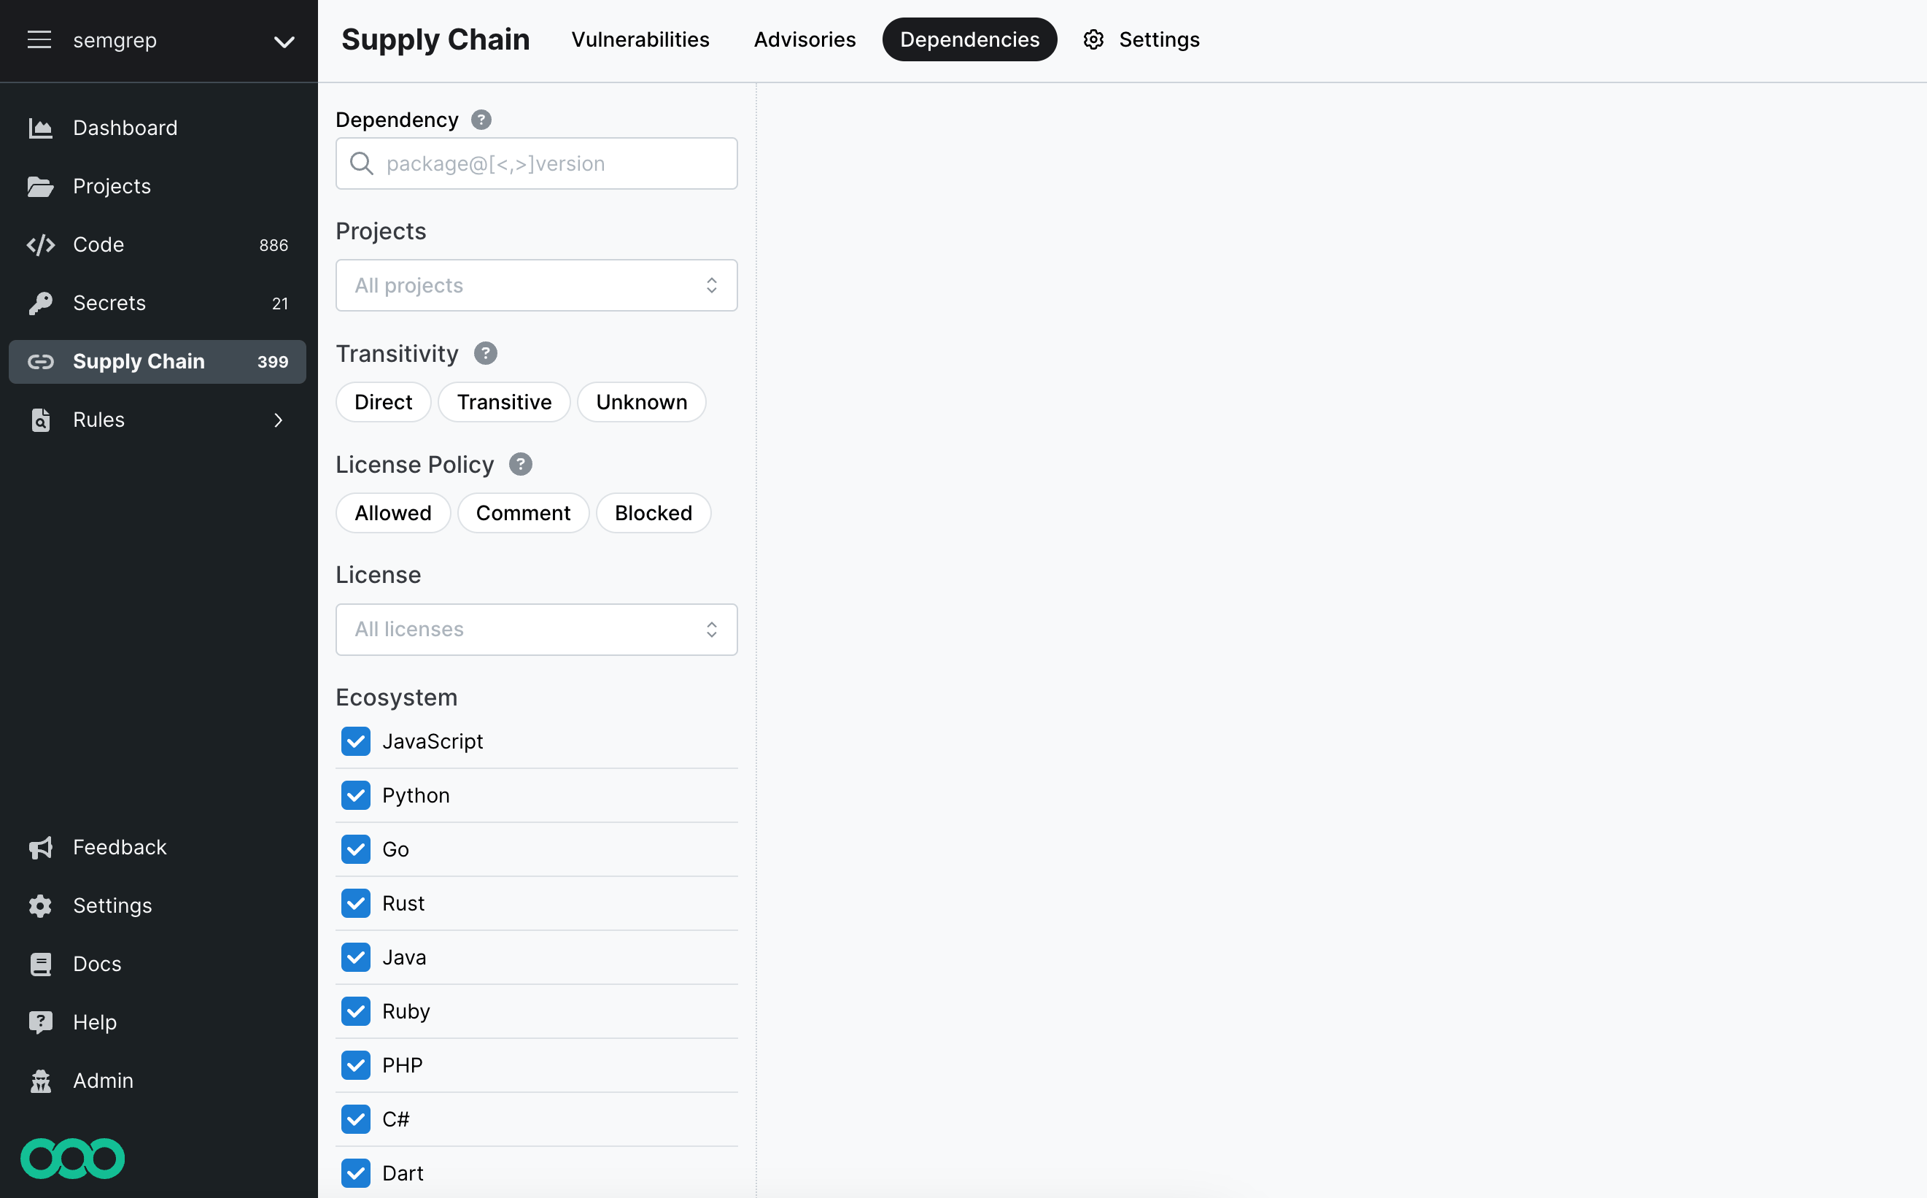
Task: Click the Transitivity help question mark
Action: [x=485, y=353]
